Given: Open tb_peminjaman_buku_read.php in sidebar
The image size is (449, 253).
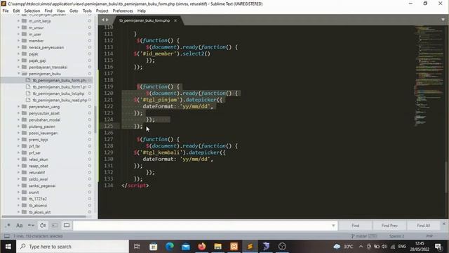Looking at the screenshot, I should tap(60, 100).
